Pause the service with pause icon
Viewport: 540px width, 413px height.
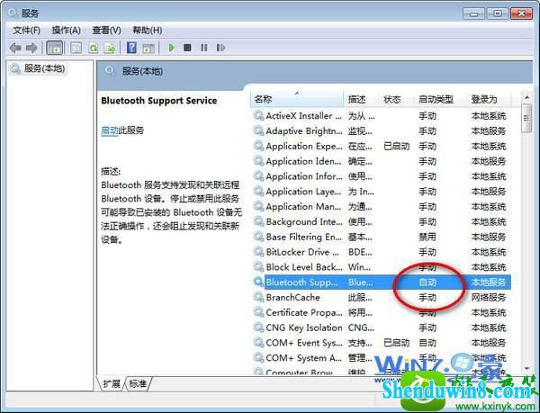pos(204,48)
